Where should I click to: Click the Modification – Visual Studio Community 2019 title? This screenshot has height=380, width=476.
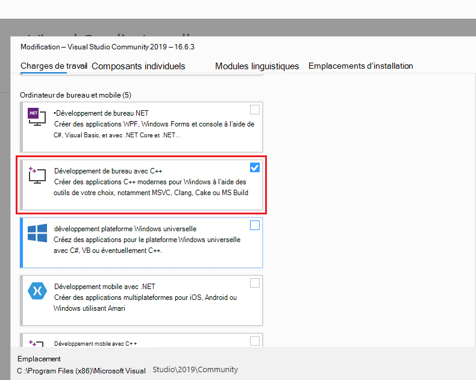click(x=107, y=47)
